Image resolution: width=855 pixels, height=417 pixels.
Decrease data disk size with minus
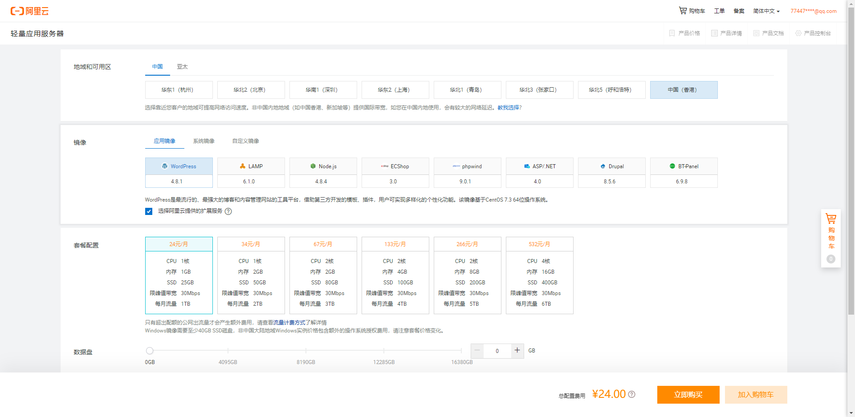click(x=477, y=351)
